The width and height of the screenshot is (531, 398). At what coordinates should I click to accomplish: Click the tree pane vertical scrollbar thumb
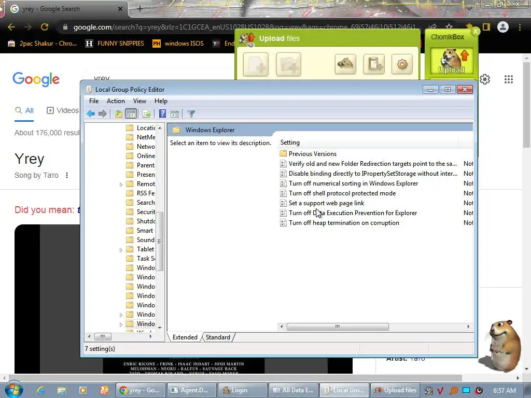(x=160, y=241)
